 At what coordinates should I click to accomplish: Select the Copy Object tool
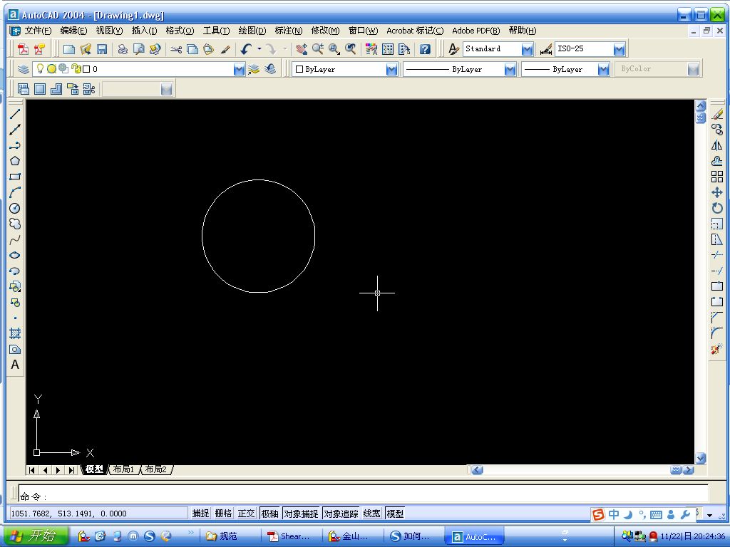pos(717,130)
